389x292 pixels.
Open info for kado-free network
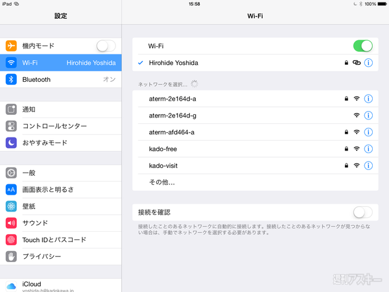[x=368, y=149]
